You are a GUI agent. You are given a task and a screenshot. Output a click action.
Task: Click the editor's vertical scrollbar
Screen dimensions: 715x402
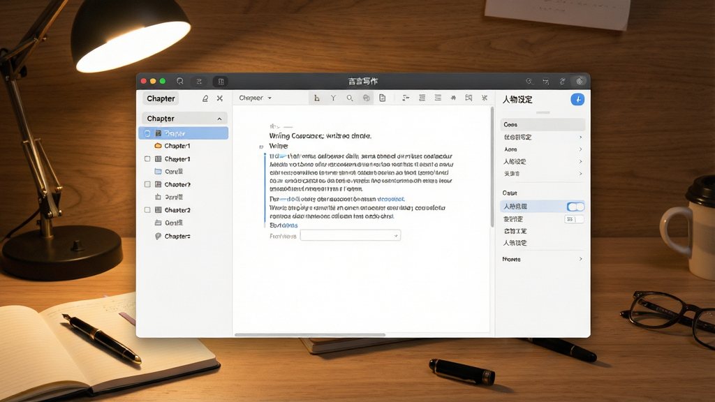[492, 167]
